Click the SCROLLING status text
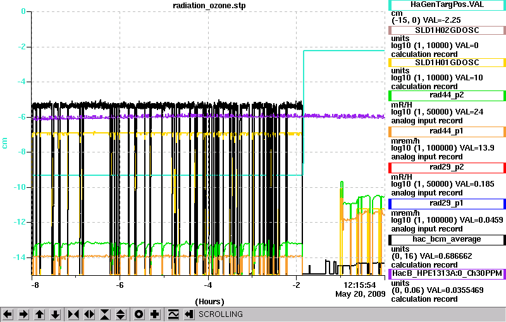The height and width of the screenshot is (322, 506). (x=220, y=314)
